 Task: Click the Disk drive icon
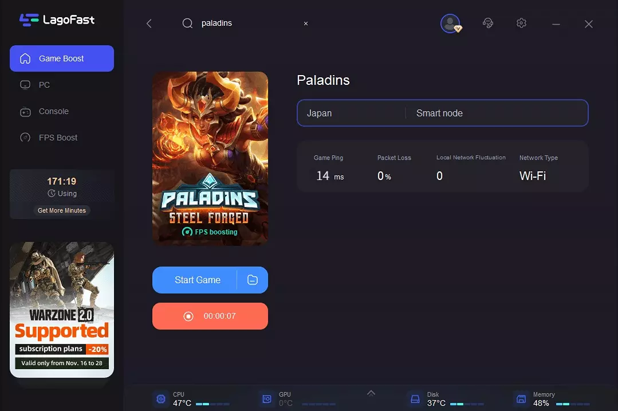(x=415, y=399)
